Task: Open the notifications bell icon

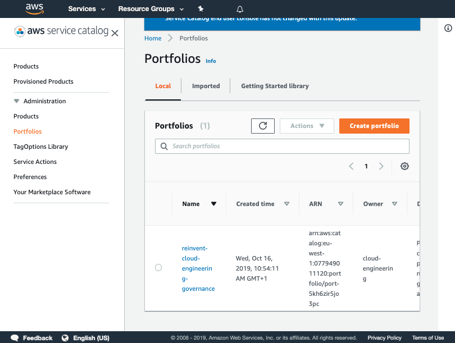Action: coord(240,10)
